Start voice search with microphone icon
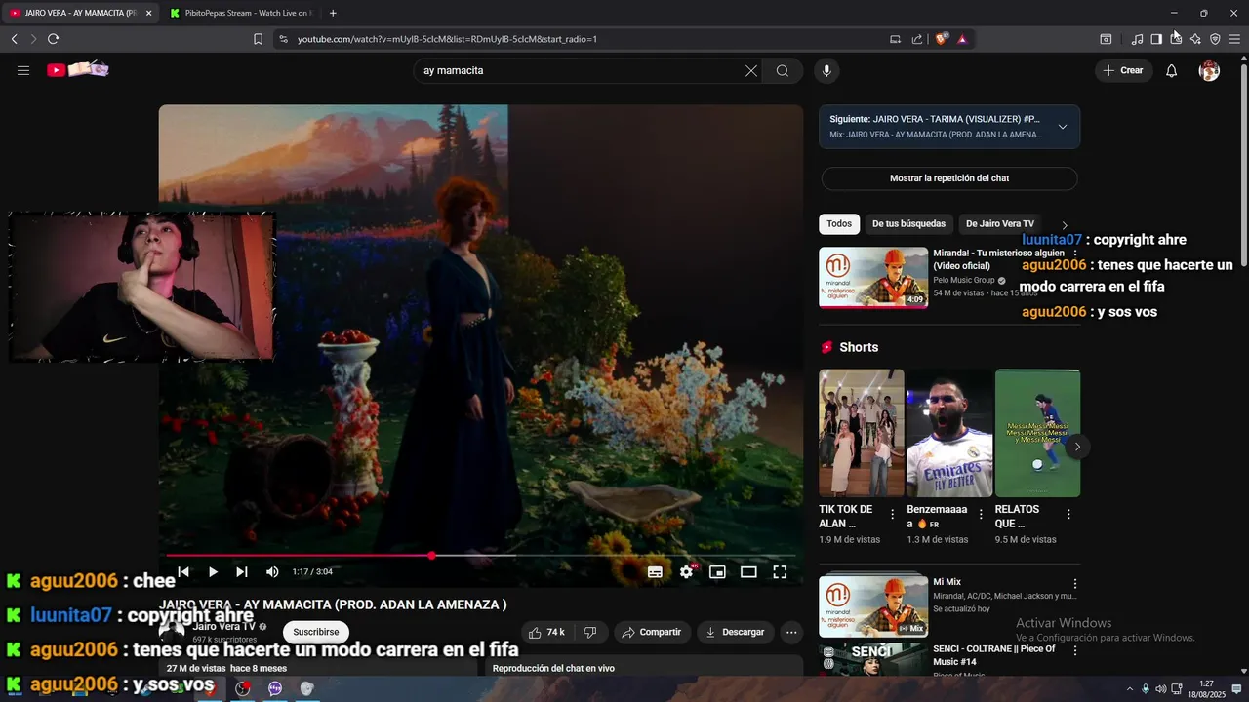The width and height of the screenshot is (1249, 702). (826, 70)
